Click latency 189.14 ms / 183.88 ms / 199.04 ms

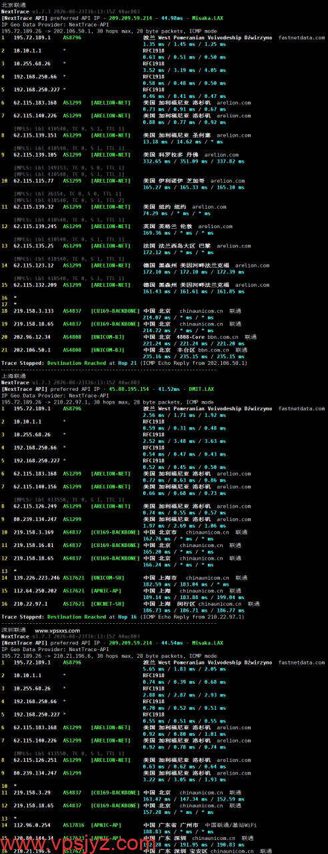pos(193,596)
